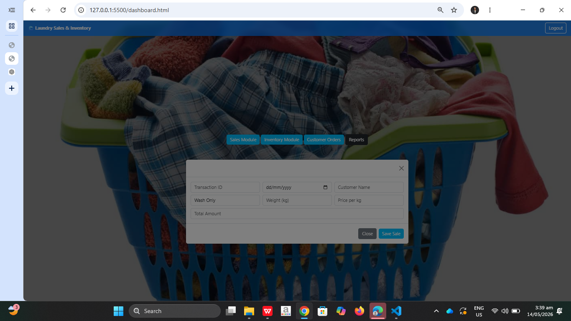Switch to Microsoft Edge on taskbar

tap(378, 311)
